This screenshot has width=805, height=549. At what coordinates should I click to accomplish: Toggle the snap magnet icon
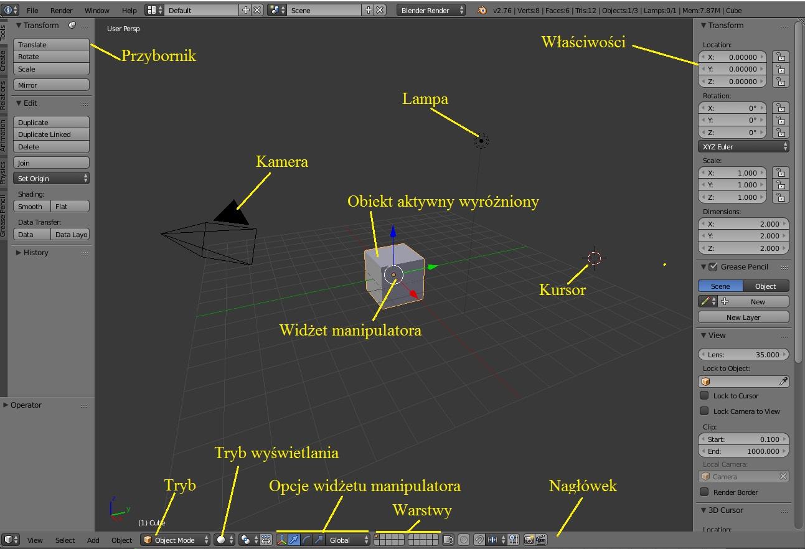tap(479, 540)
